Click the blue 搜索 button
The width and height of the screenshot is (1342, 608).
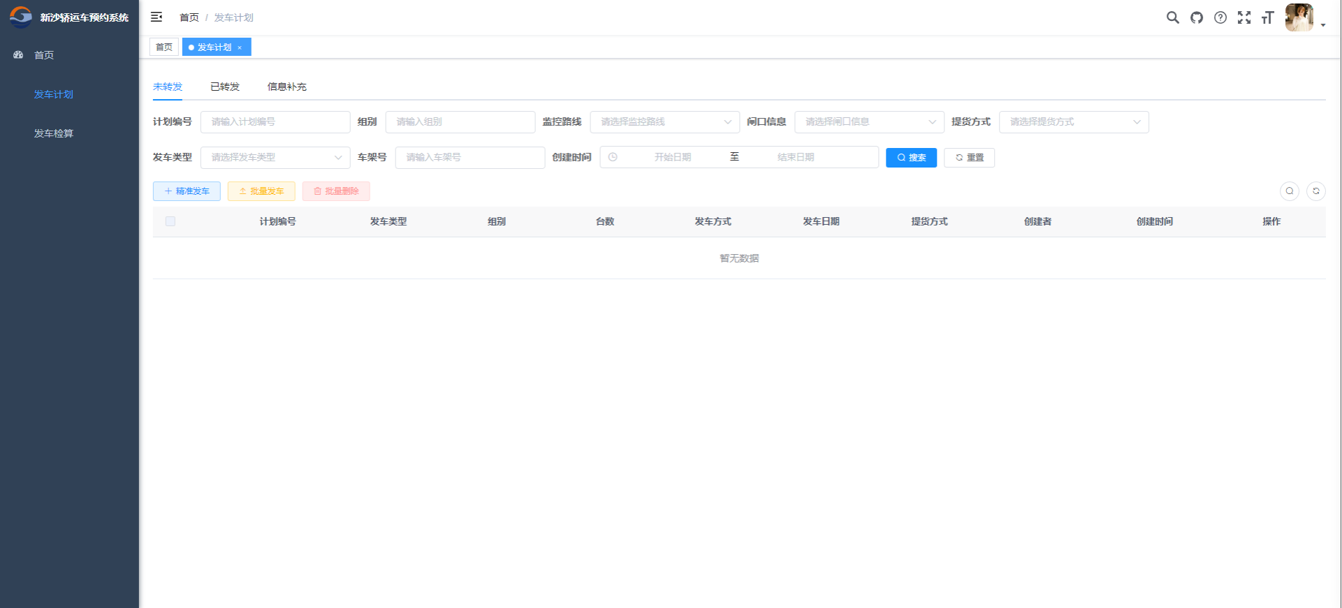pos(911,158)
